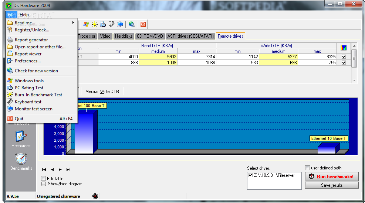Choose Keyboard test menu entry

[41, 102]
